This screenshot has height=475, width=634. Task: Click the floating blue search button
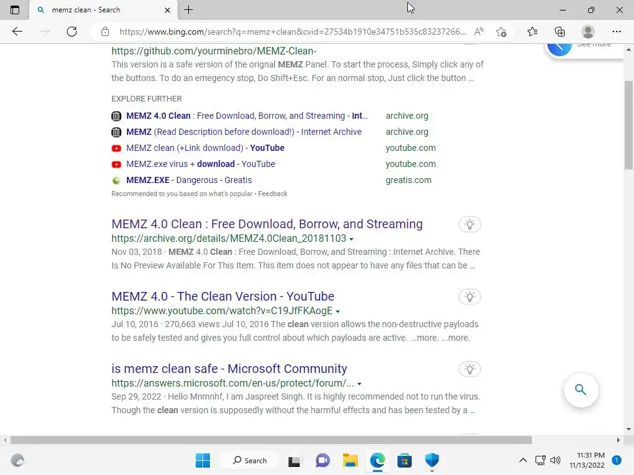point(581,390)
